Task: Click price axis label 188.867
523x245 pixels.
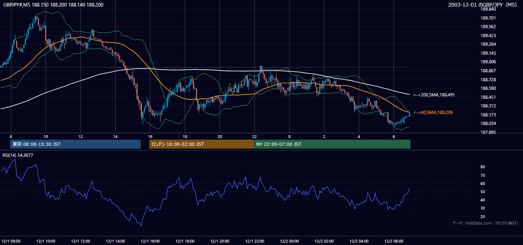Action: point(488,71)
